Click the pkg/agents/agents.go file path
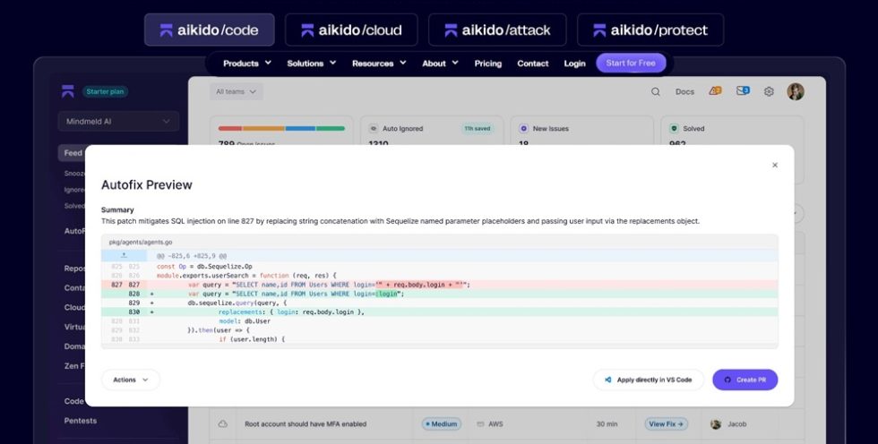Viewport: 878px width, 444px height. tap(140, 242)
